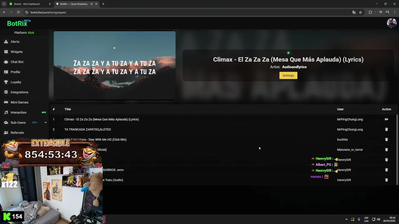The image size is (399, 224).
Task: Show hidden system tray icons
Action: click(346, 219)
